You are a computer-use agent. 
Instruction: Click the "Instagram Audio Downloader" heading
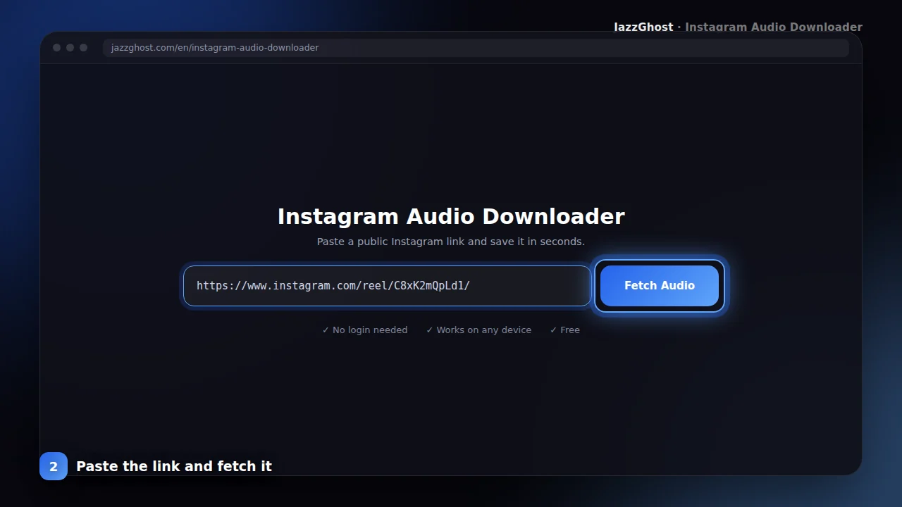point(451,216)
